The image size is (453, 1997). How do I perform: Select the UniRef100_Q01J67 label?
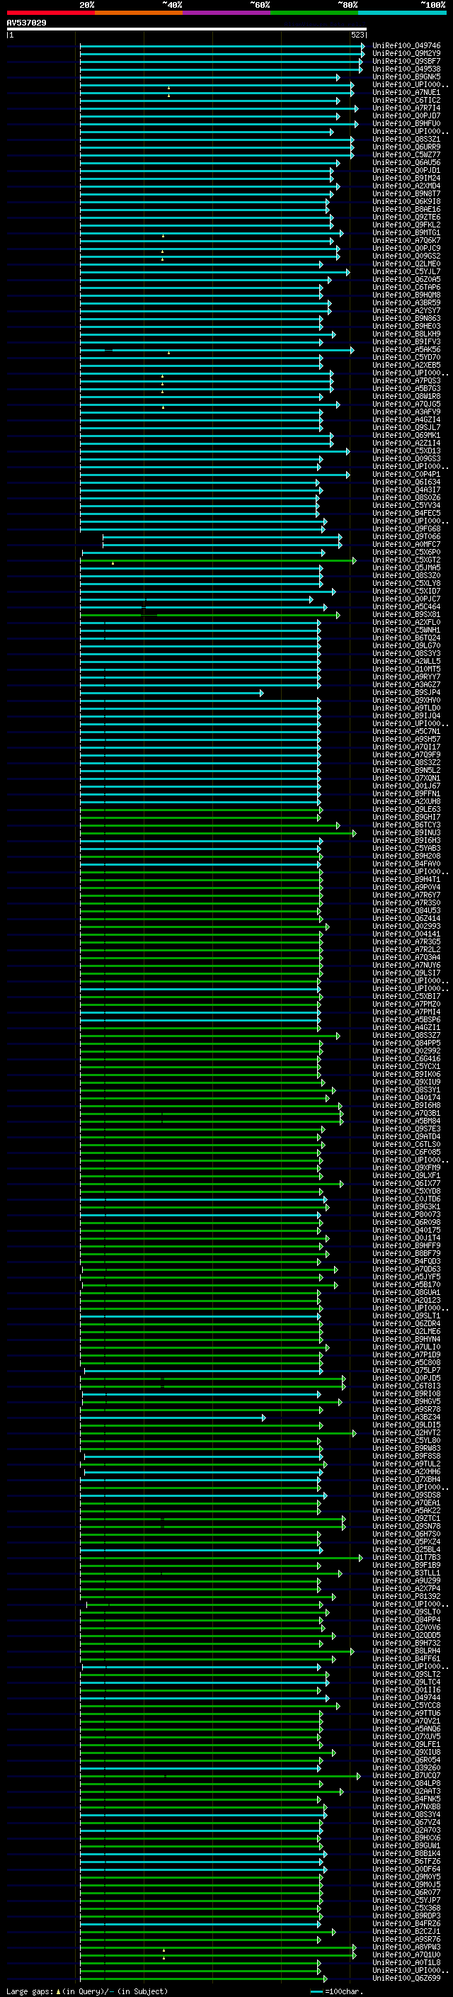(x=406, y=786)
